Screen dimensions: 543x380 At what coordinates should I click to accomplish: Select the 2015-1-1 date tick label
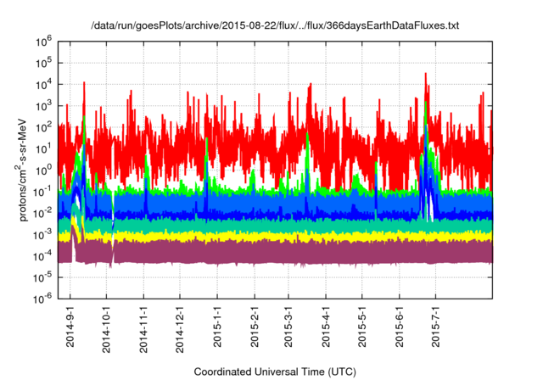tap(217, 327)
